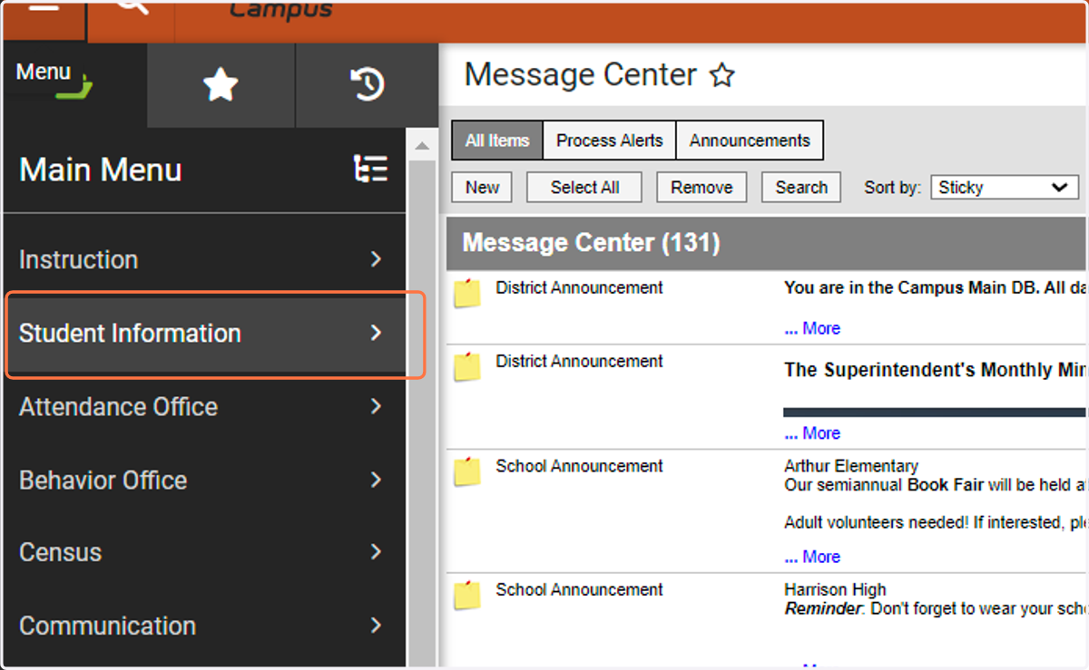Screen dimensions: 1089x670
Task: Click the Arthur Elementary text
Action: tap(851, 466)
